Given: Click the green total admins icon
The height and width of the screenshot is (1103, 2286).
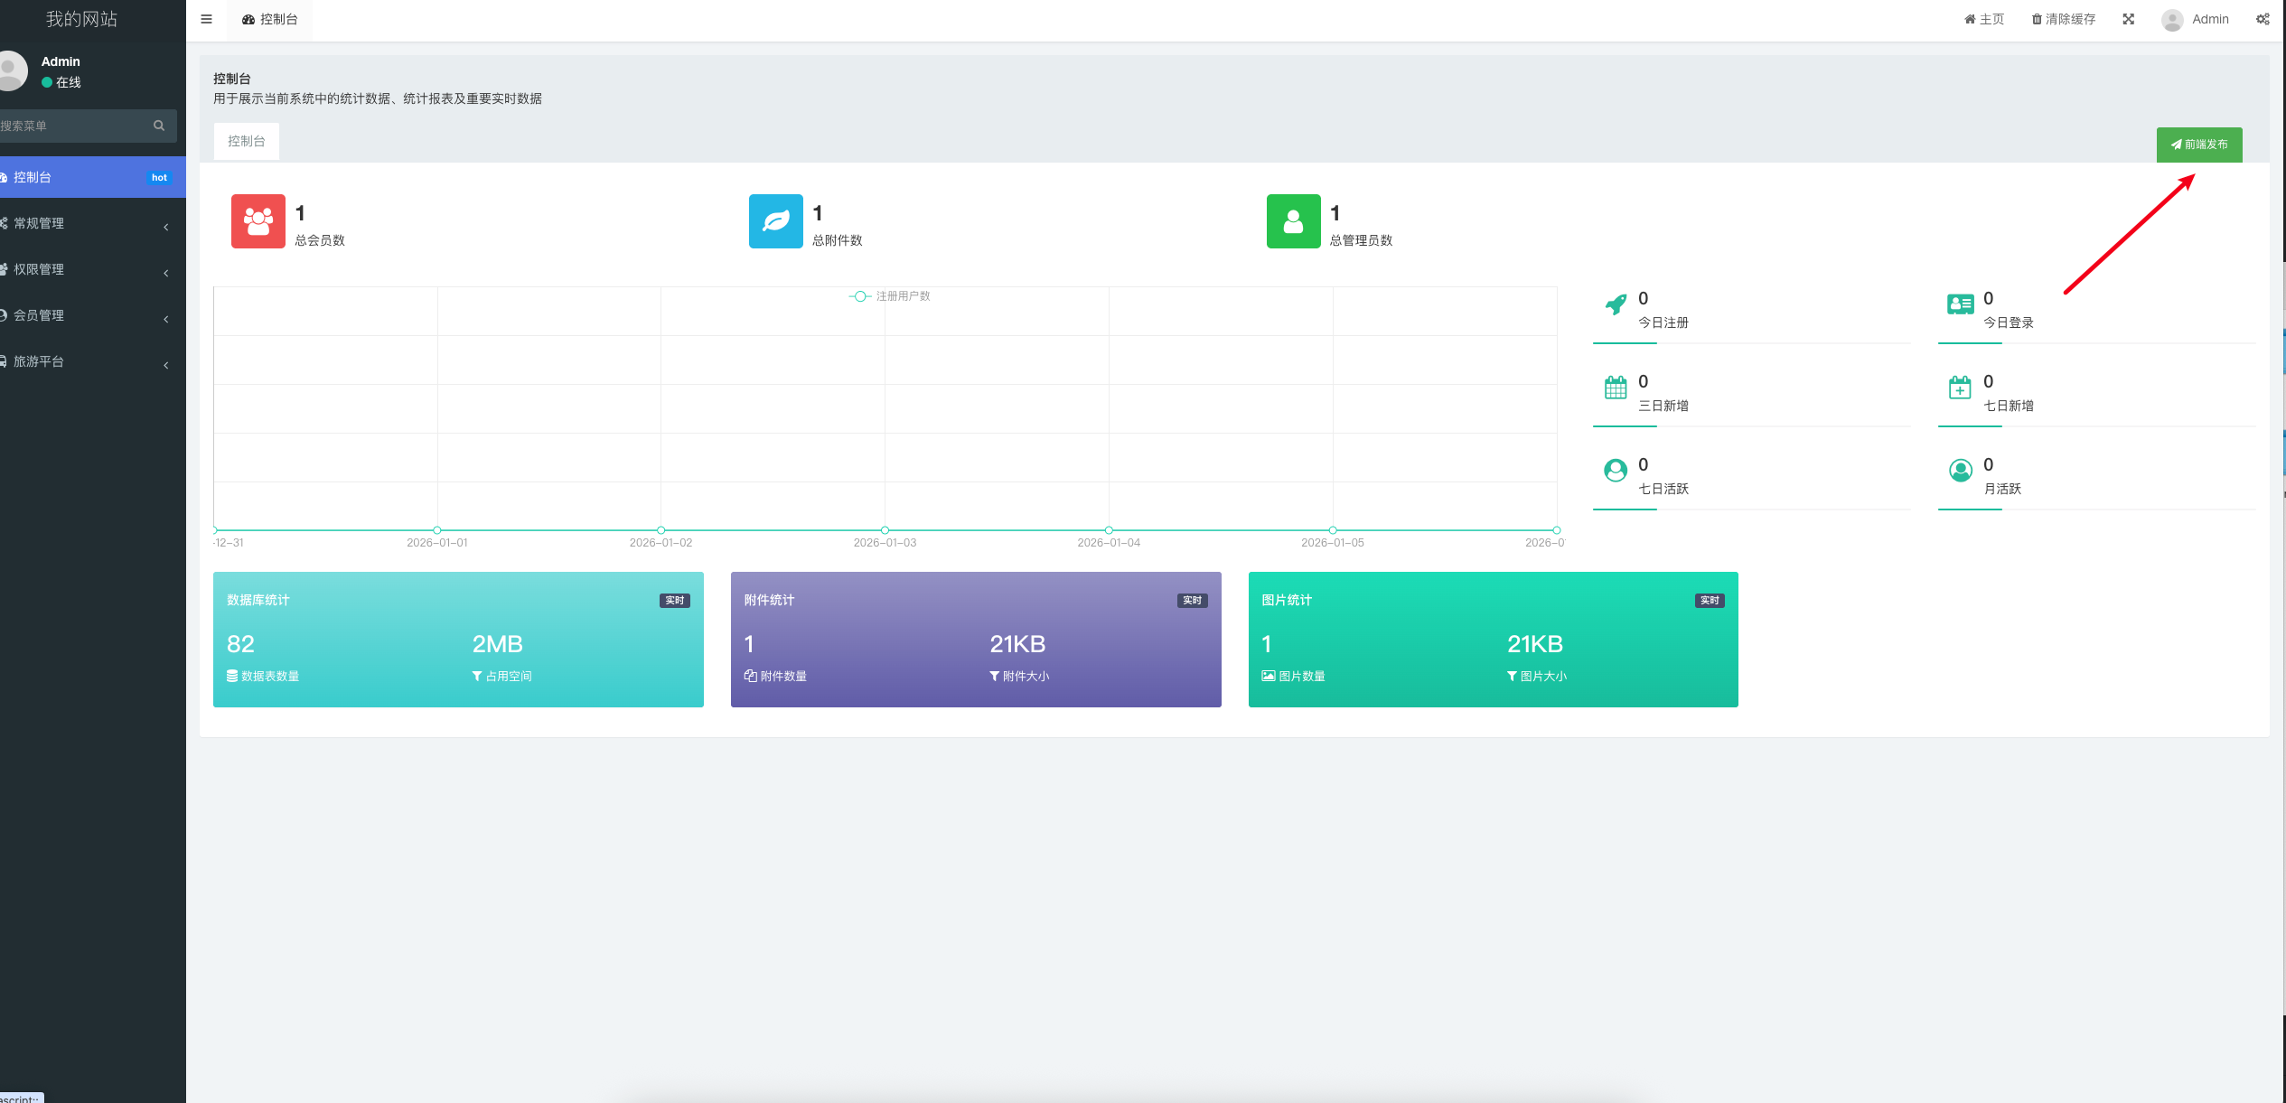Looking at the screenshot, I should (1293, 221).
